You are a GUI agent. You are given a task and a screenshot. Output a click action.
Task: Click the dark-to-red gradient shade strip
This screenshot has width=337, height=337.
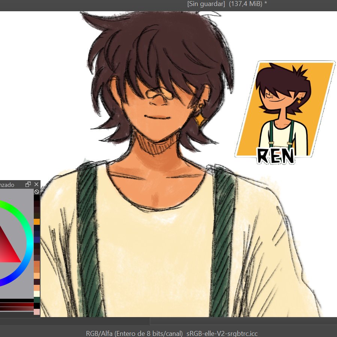tap(17, 305)
